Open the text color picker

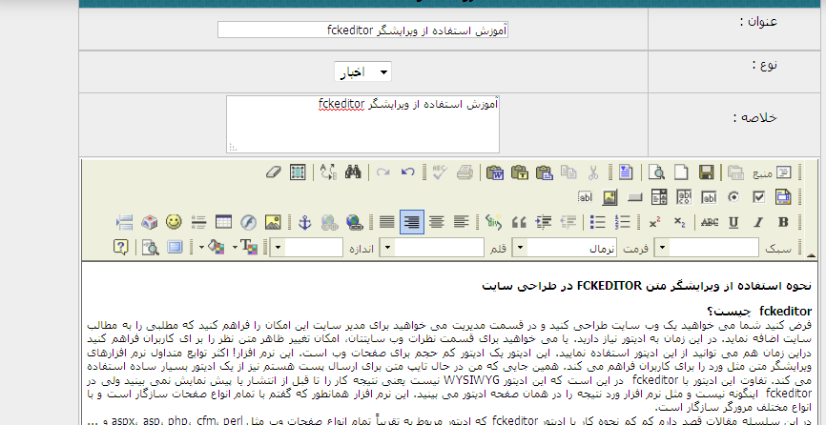(x=249, y=247)
